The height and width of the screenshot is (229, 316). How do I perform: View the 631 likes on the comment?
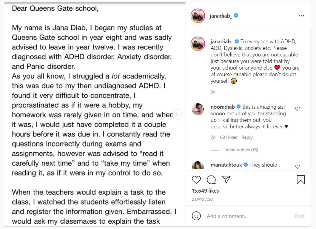228,137
